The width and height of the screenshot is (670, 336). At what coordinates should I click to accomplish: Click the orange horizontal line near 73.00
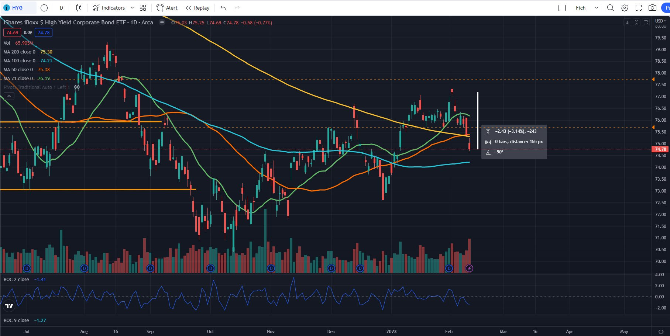[98, 190]
